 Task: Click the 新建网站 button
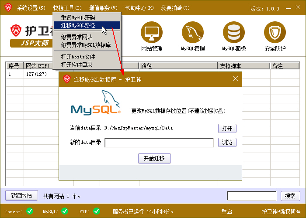pos(21,195)
